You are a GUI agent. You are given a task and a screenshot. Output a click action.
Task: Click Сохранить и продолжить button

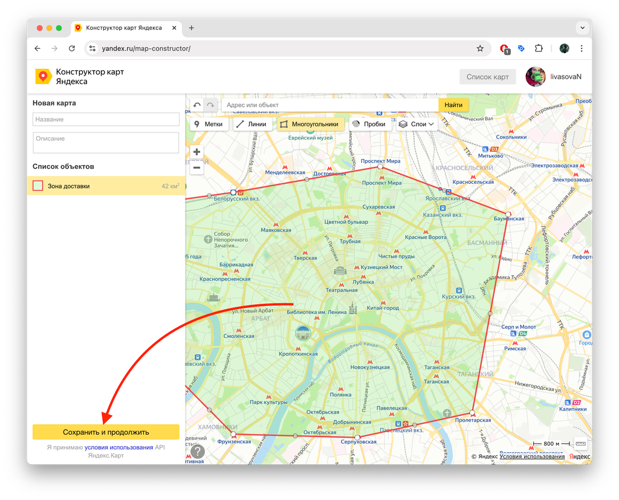coord(106,432)
